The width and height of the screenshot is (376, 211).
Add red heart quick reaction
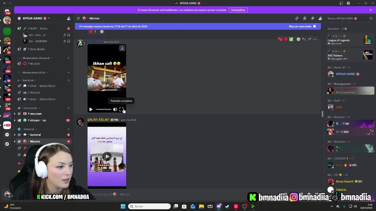pyautogui.click(x=286, y=39)
